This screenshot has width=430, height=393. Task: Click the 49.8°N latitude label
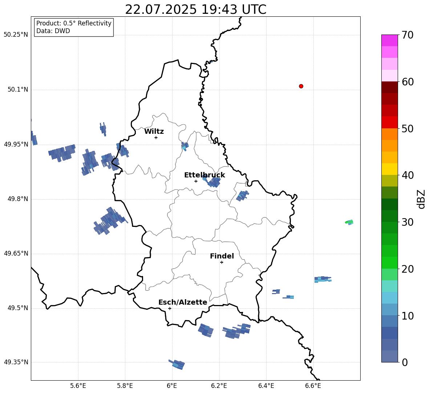18,199
